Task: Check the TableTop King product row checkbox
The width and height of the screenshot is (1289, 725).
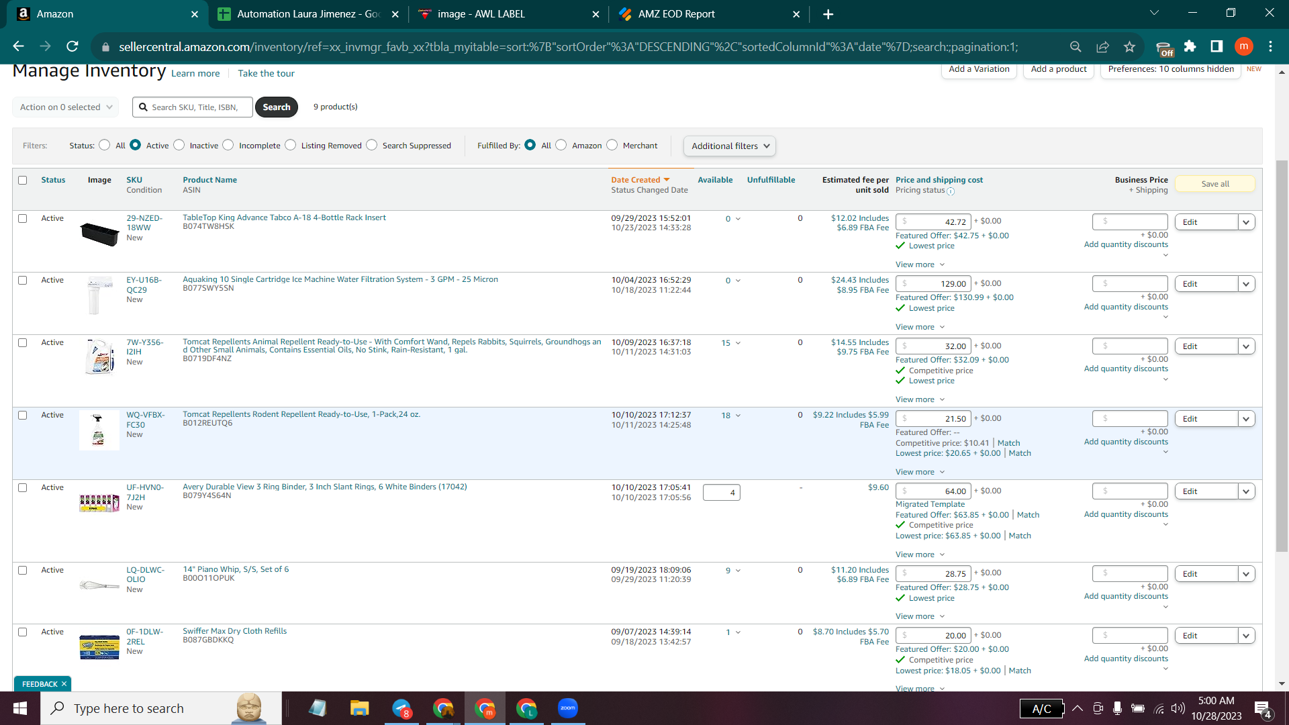Action: (23, 218)
